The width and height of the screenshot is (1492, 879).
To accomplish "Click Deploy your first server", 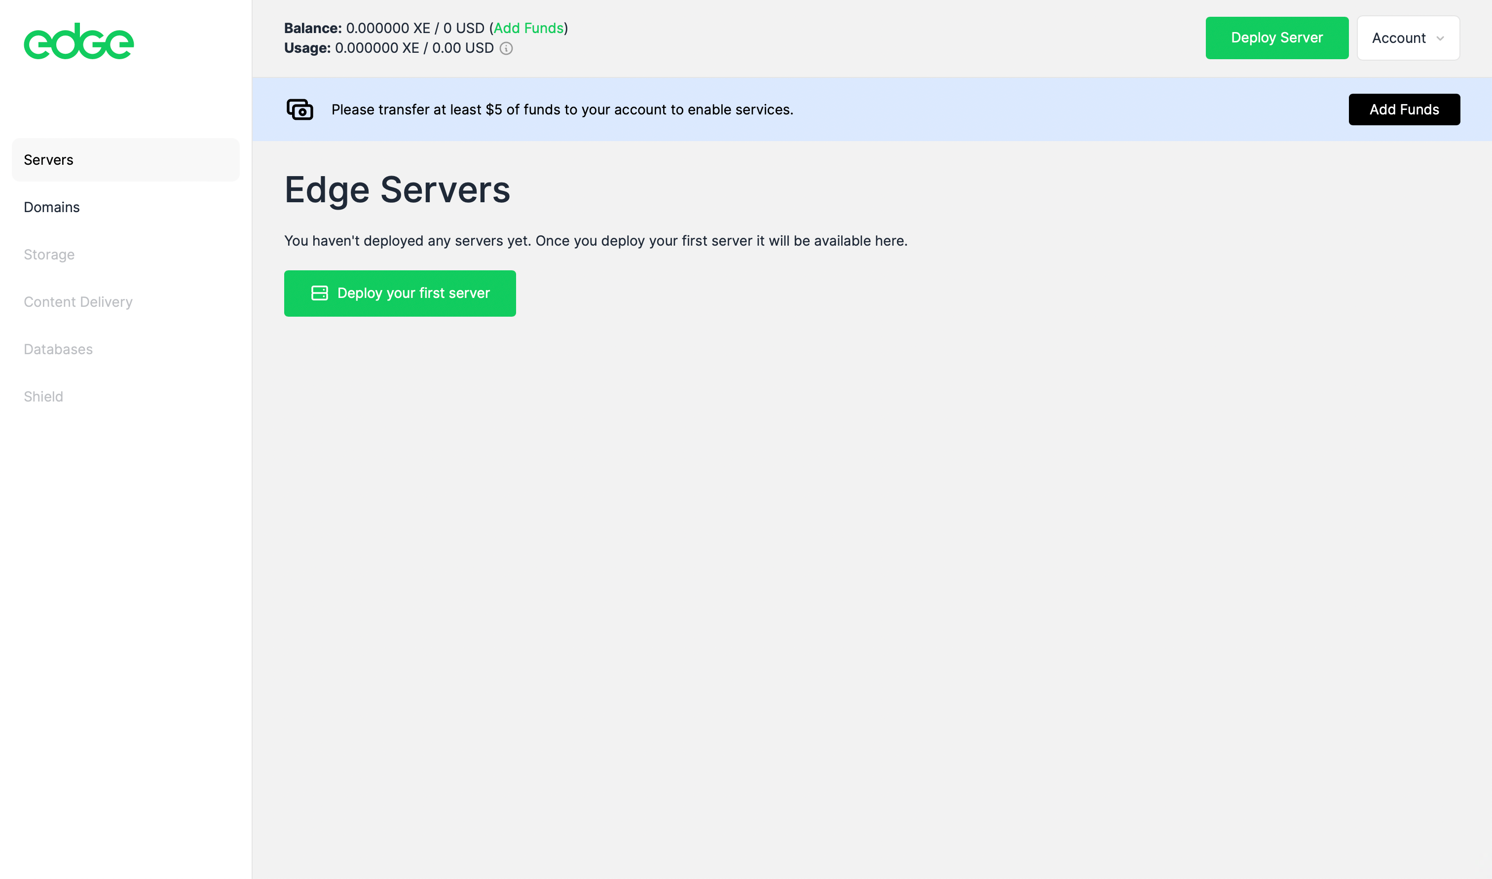I will tap(400, 294).
